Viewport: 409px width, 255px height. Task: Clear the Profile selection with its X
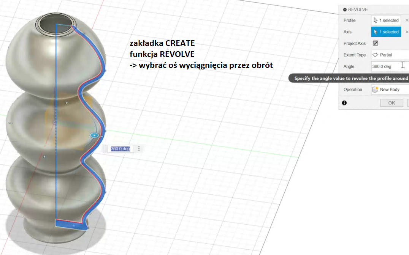click(x=407, y=20)
